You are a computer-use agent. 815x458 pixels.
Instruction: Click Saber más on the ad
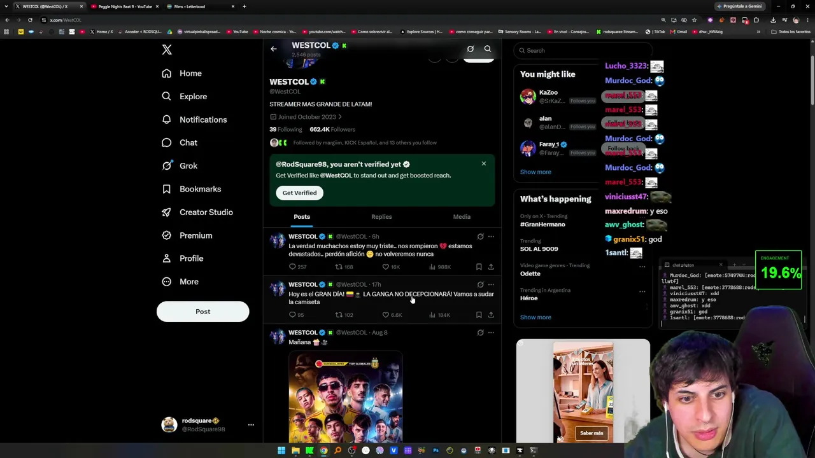(x=592, y=433)
